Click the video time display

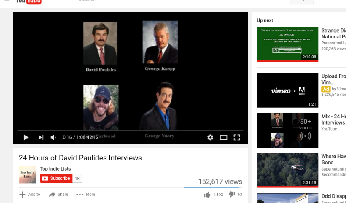(81, 137)
